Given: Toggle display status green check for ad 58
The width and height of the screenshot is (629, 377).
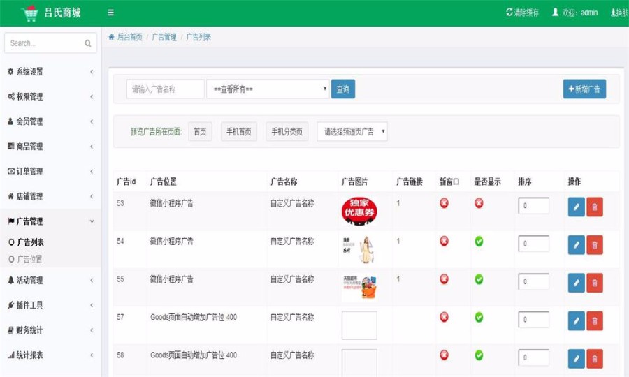Looking at the screenshot, I should [479, 355].
